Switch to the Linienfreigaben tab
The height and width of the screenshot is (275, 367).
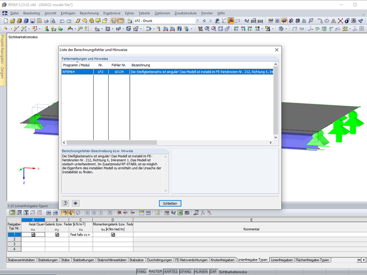(x=282, y=260)
